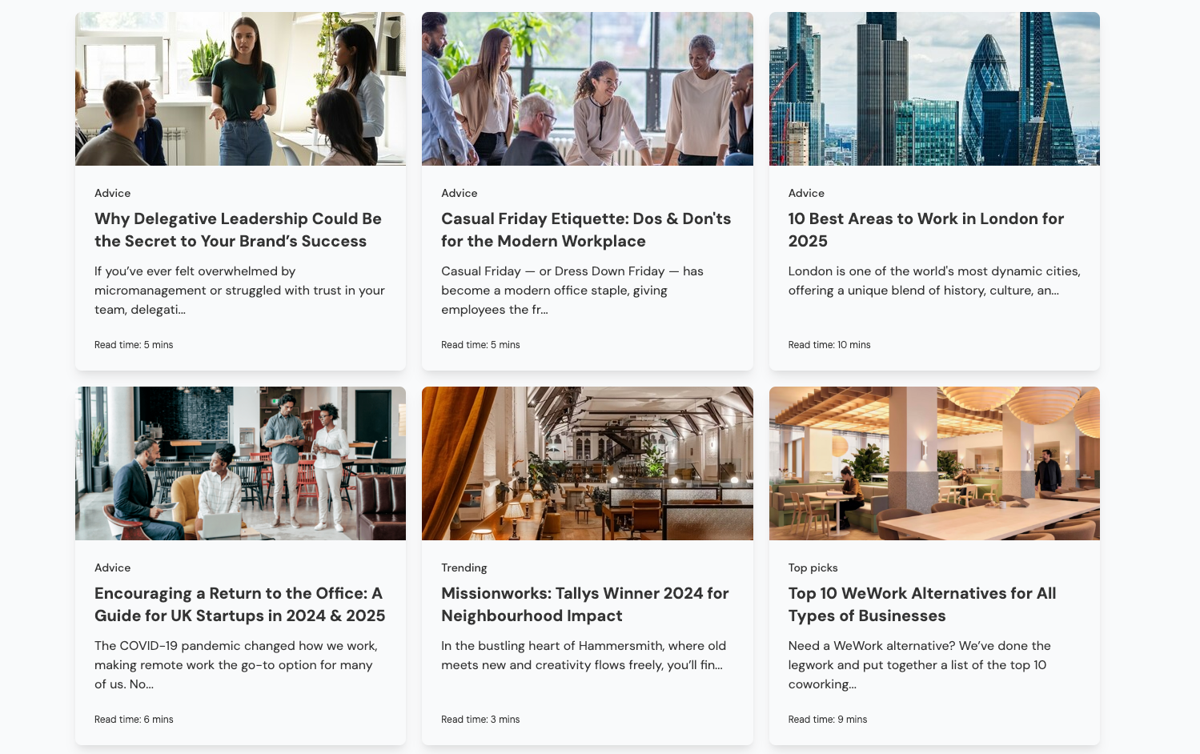Select the Advice tag above Encouraging a Return
Viewport: 1200px width, 754px height.
[112, 568]
